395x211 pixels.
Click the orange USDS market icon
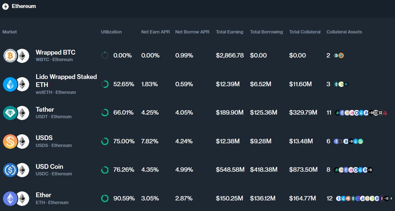[x=10, y=141]
